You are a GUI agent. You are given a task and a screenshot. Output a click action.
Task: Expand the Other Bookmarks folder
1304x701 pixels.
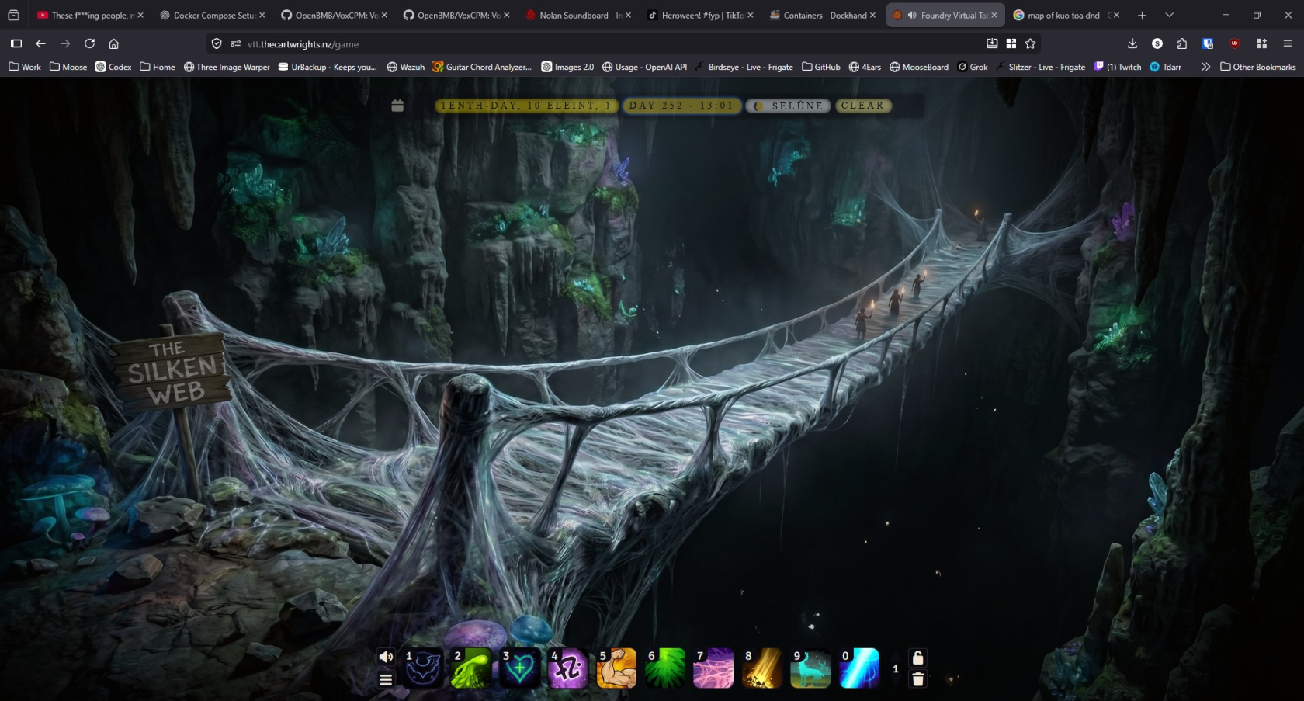(x=1258, y=67)
